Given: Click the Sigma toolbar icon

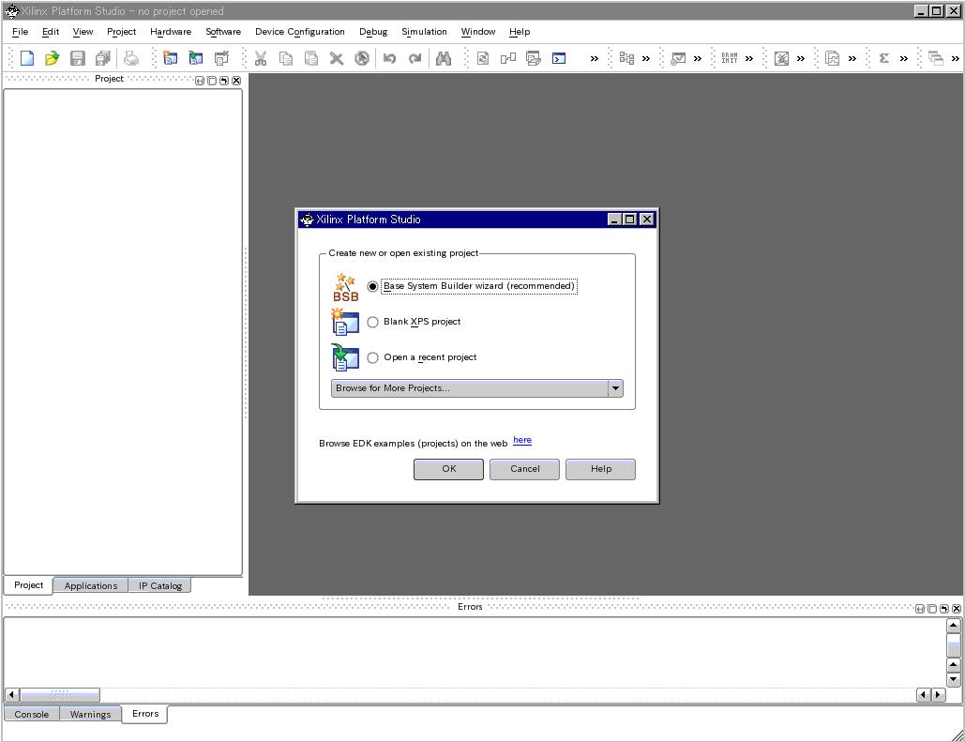Looking at the screenshot, I should tap(883, 58).
